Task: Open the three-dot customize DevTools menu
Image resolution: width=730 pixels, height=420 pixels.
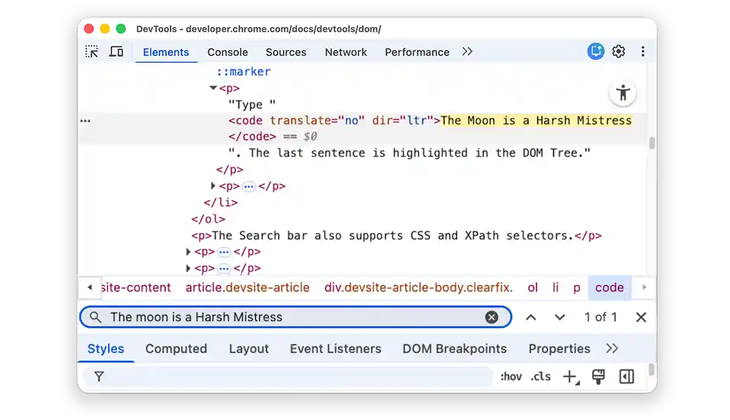Action: [642, 51]
